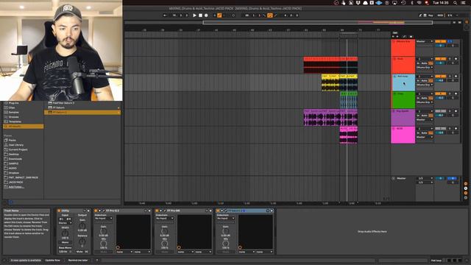This screenshot has width=471, height=265.
Task: Open Downloads folder in Places
Action: [15, 159]
